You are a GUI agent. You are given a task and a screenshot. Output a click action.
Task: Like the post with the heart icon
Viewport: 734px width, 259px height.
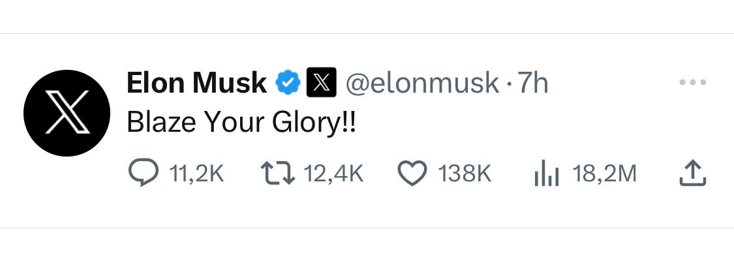tap(412, 174)
